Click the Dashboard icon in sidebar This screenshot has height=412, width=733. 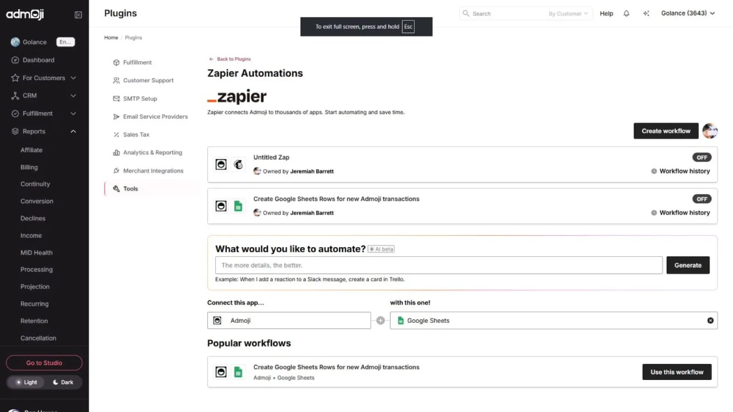(15, 60)
